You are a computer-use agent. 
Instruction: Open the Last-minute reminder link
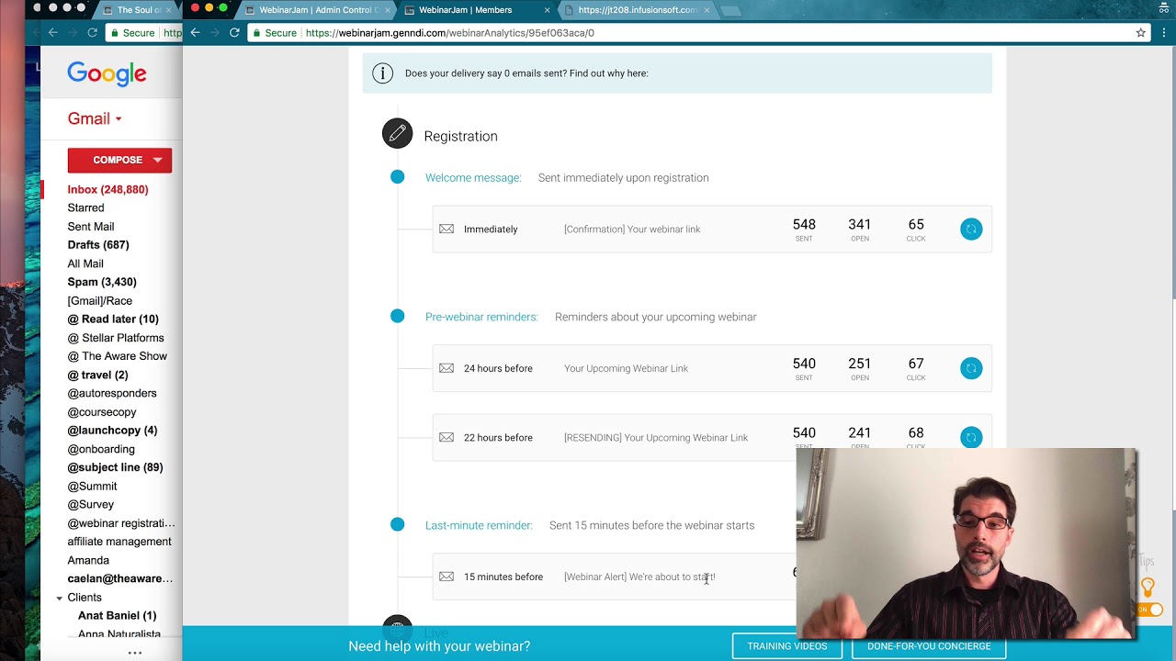[479, 525]
